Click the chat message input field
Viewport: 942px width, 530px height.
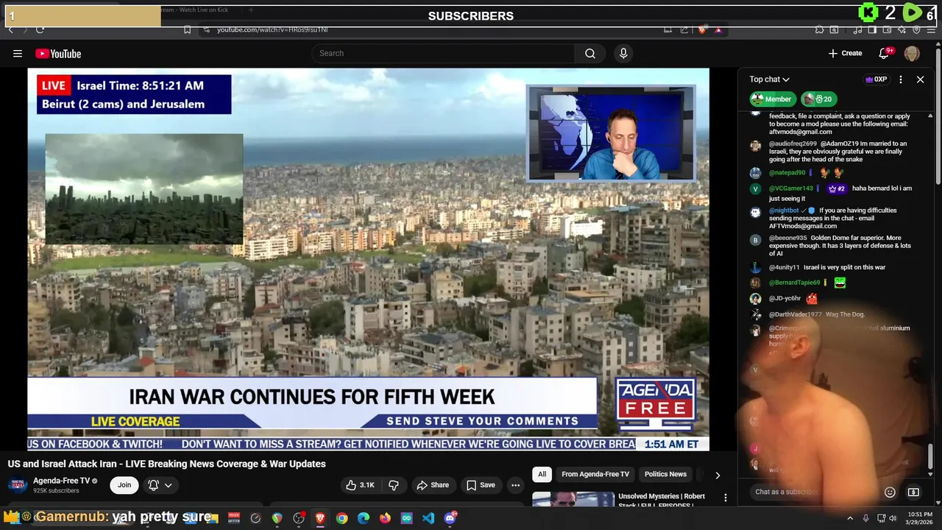(813, 492)
